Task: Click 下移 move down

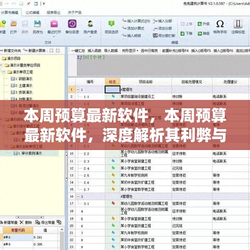Action: 186,33
